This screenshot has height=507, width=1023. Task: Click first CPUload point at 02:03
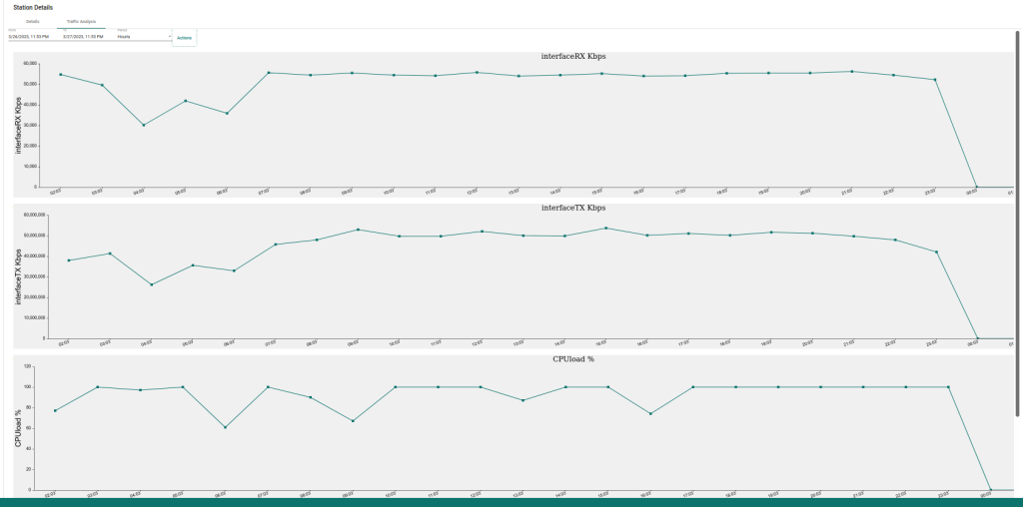point(55,410)
